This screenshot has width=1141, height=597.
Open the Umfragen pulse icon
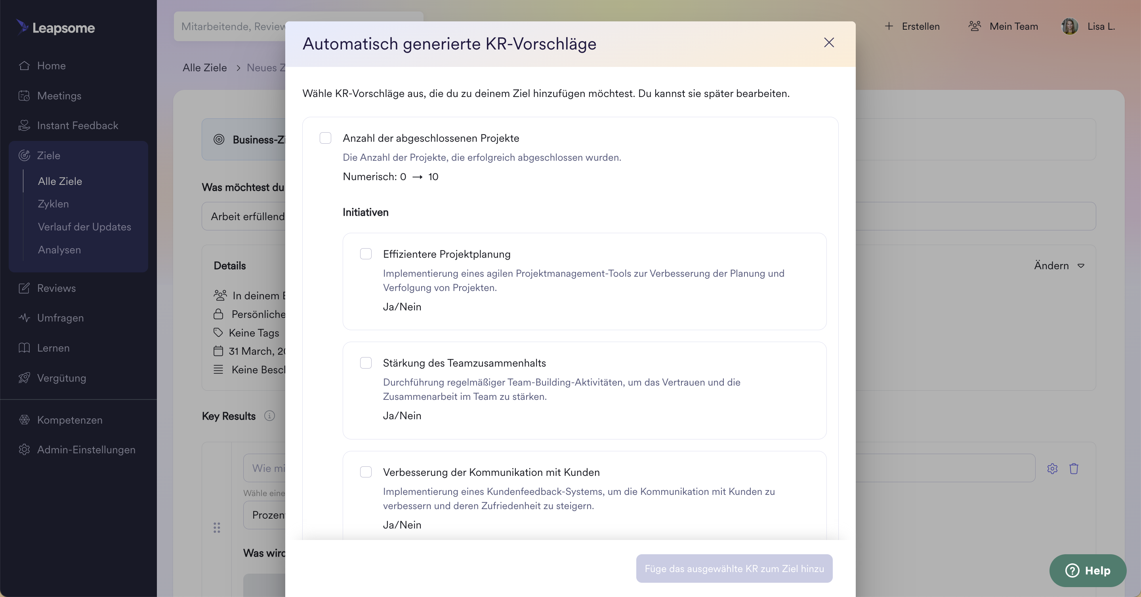[x=24, y=318]
